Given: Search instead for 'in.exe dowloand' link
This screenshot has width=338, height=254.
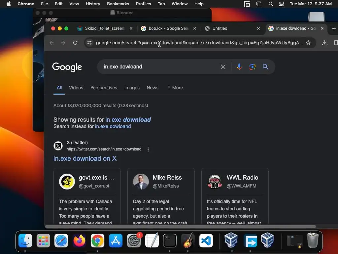Looking at the screenshot, I should (113, 126).
